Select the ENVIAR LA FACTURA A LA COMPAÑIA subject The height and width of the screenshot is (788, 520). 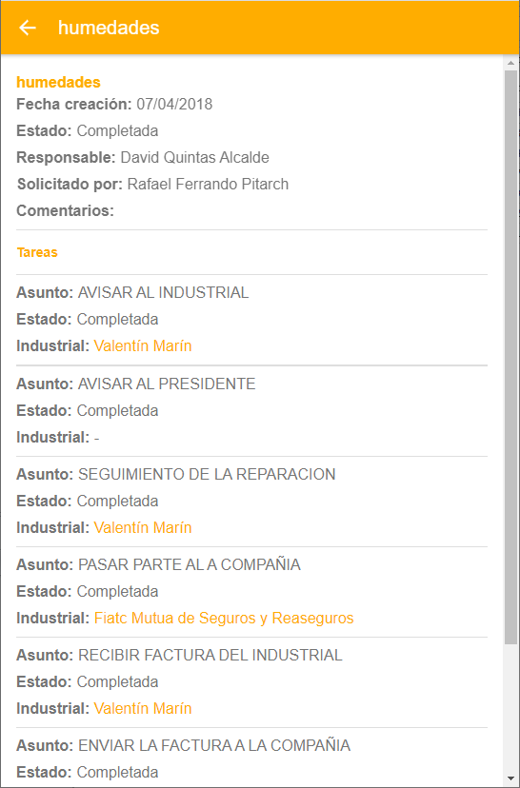click(x=214, y=745)
